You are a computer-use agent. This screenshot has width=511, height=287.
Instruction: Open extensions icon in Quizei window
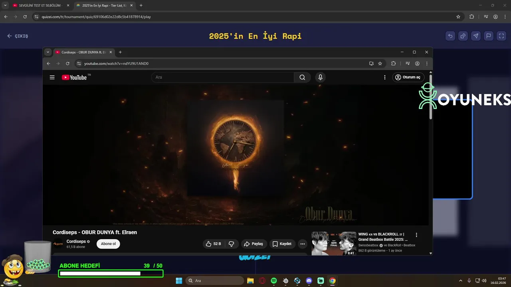[x=471, y=17]
